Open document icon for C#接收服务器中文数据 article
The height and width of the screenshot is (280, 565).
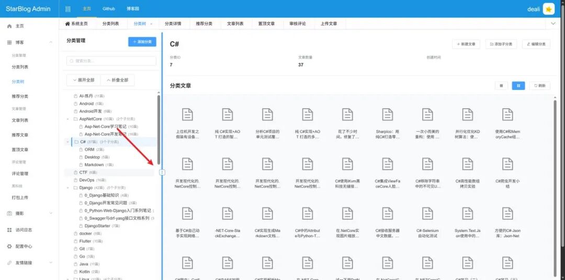point(387,214)
